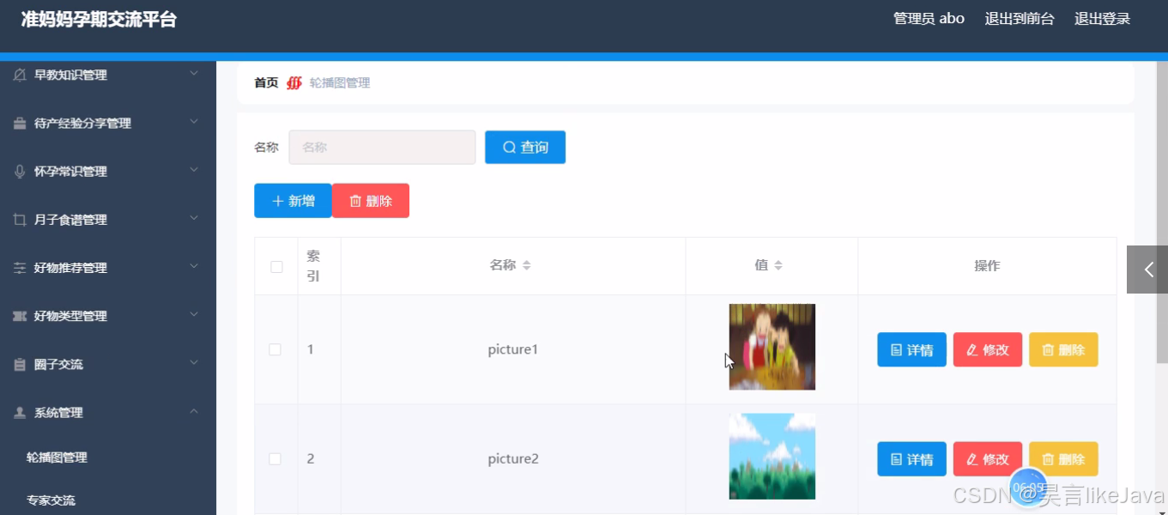Check the checkbox for picture1 row
This screenshot has height=515, width=1168.
pyautogui.click(x=275, y=349)
